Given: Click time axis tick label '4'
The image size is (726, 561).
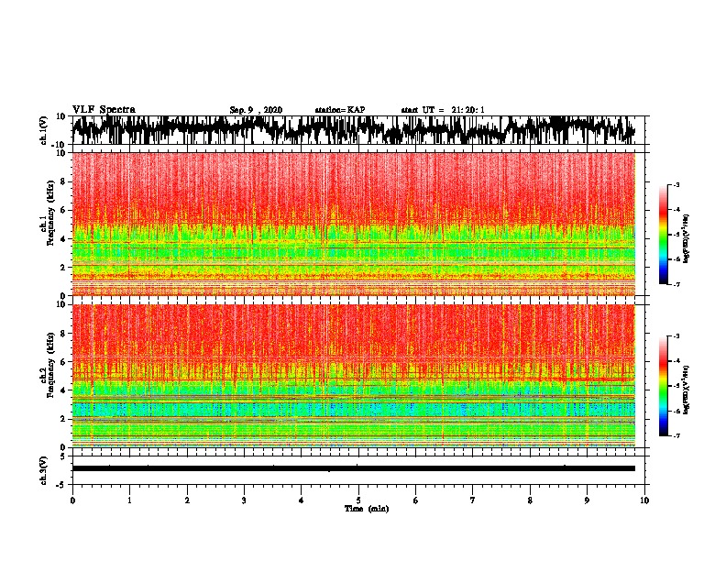Looking at the screenshot, I should (302, 500).
